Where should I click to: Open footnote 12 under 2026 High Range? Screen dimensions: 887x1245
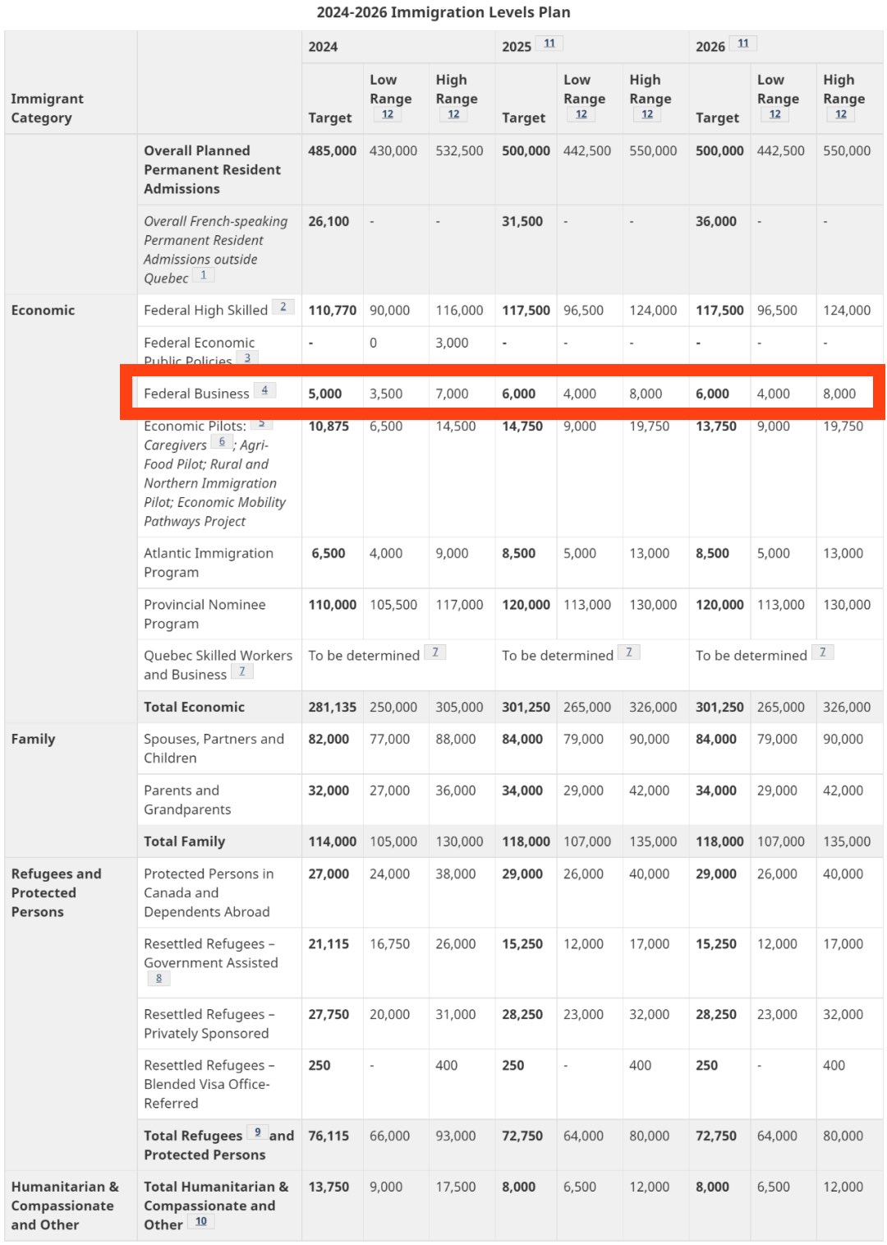(840, 114)
